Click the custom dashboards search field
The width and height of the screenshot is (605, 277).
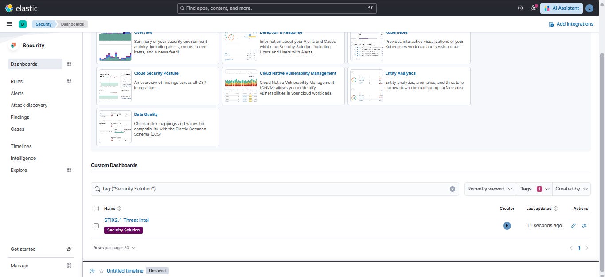tap(275, 189)
